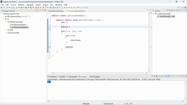Open the search magnifier at the toolbar's right end
Screen dimensions: 187x105
(179, 8)
